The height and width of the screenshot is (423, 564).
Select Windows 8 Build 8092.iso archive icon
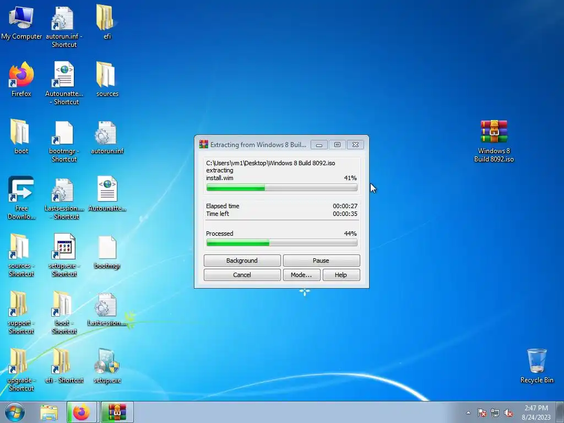494,141
